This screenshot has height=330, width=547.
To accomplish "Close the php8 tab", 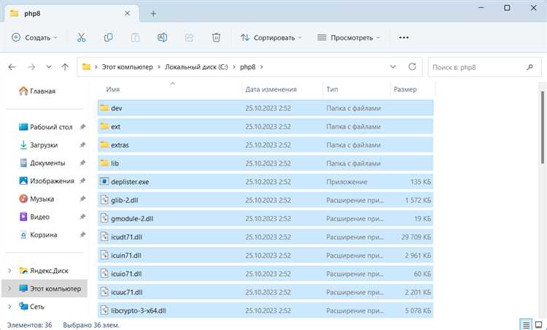I will (x=128, y=13).
